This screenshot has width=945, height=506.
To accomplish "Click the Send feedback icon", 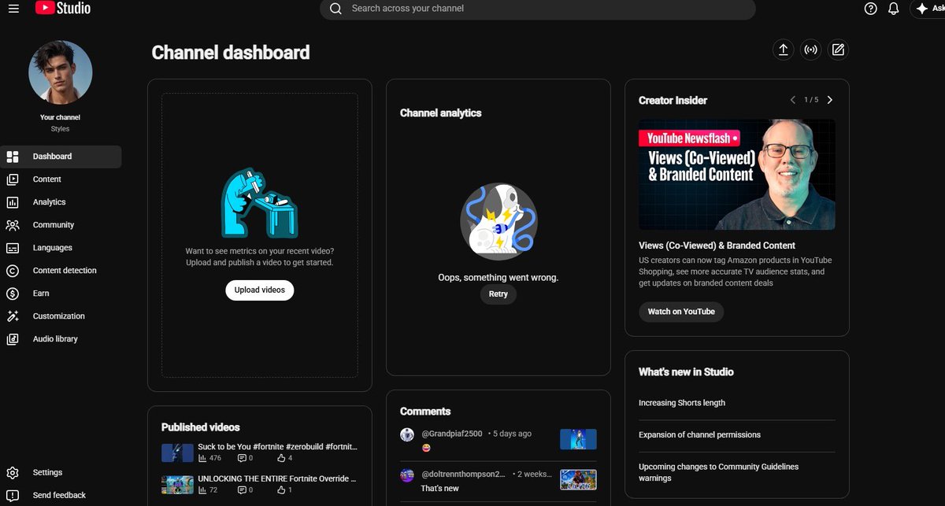I will 13,496.
